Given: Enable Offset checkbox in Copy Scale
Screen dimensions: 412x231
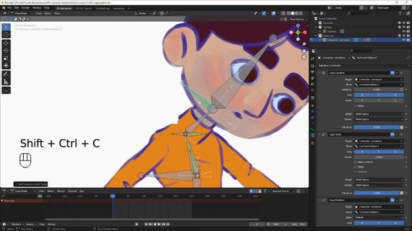Looking at the screenshot, I should point(356,167).
